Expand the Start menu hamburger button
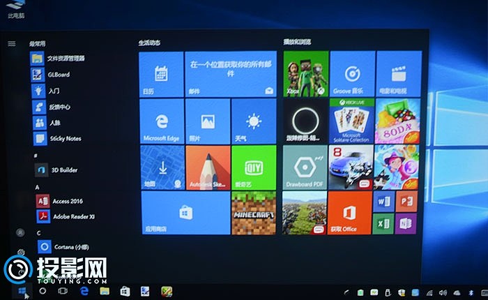488x300 pixels. 12,43
